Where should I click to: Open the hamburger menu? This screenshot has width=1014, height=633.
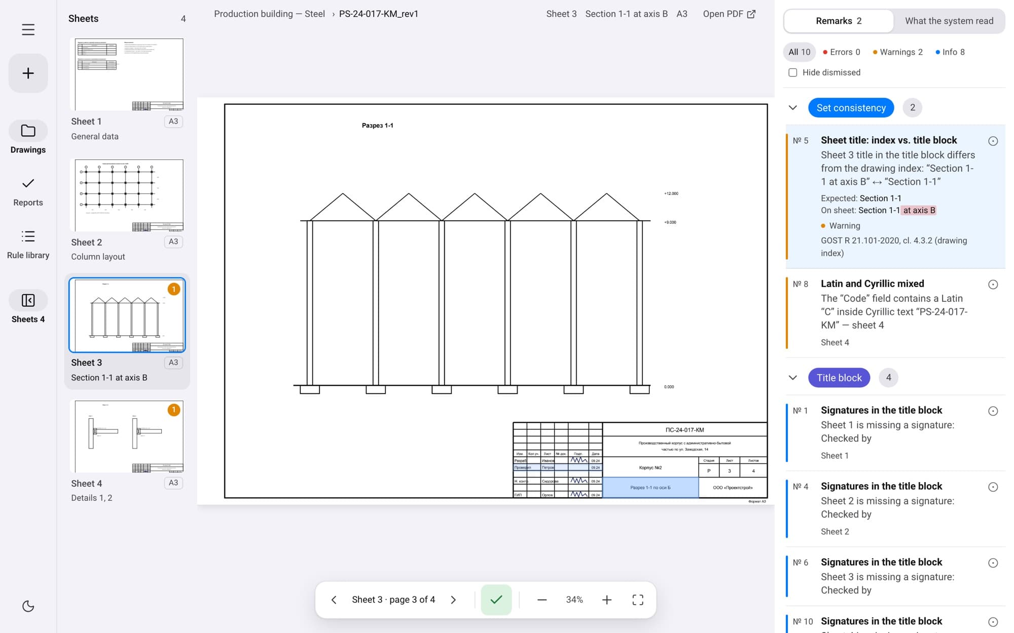tap(28, 29)
